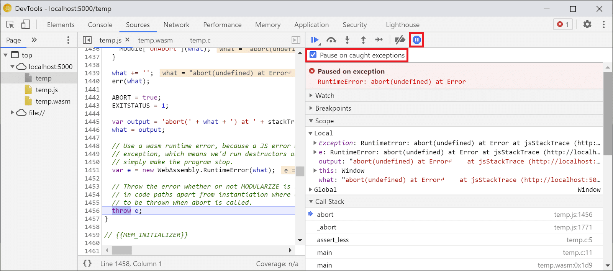
Task: Click the Step debugger icon
Action: click(379, 40)
